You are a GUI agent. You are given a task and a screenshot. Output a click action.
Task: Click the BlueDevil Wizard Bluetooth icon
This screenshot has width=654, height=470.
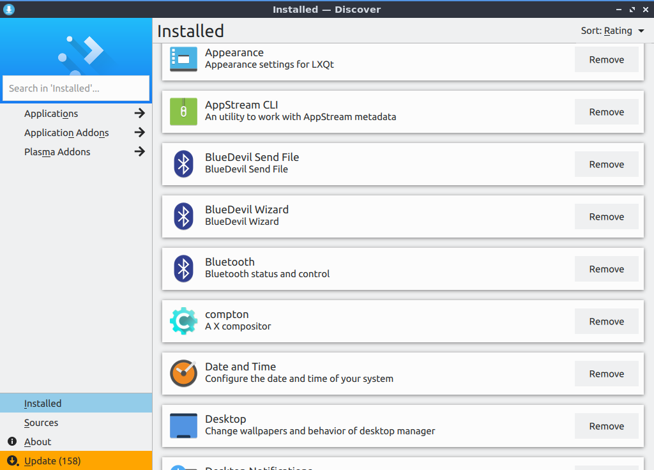[x=184, y=216]
